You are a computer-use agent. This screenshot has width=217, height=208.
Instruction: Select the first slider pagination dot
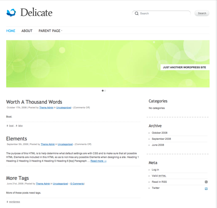pyautogui.click(x=102, y=91)
